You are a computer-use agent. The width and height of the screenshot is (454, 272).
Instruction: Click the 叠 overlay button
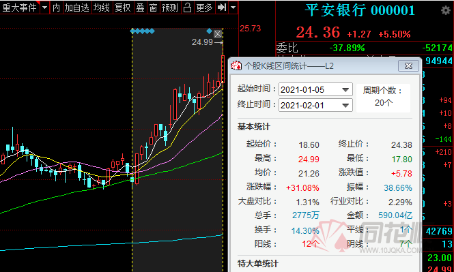coord(141,7)
